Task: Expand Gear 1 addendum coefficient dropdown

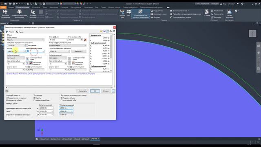Action: tap(52, 108)
